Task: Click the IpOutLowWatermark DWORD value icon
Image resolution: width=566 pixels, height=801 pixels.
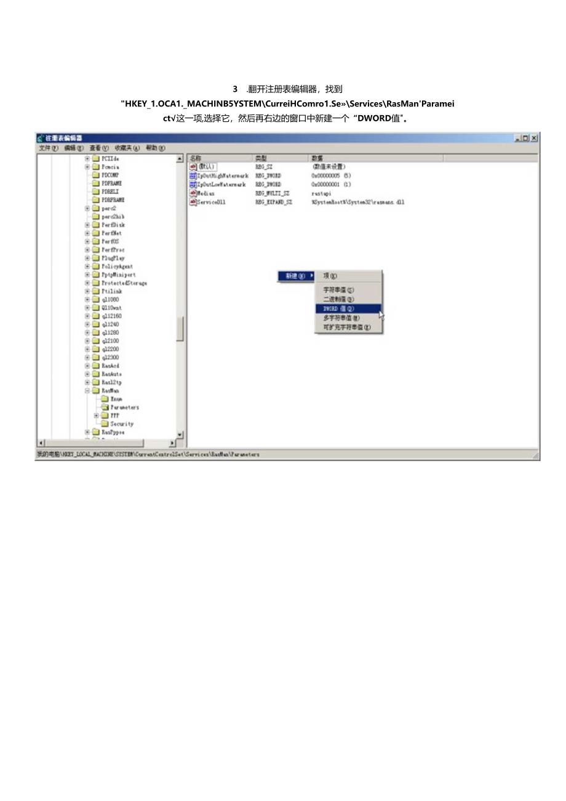Action: (193, 184)
